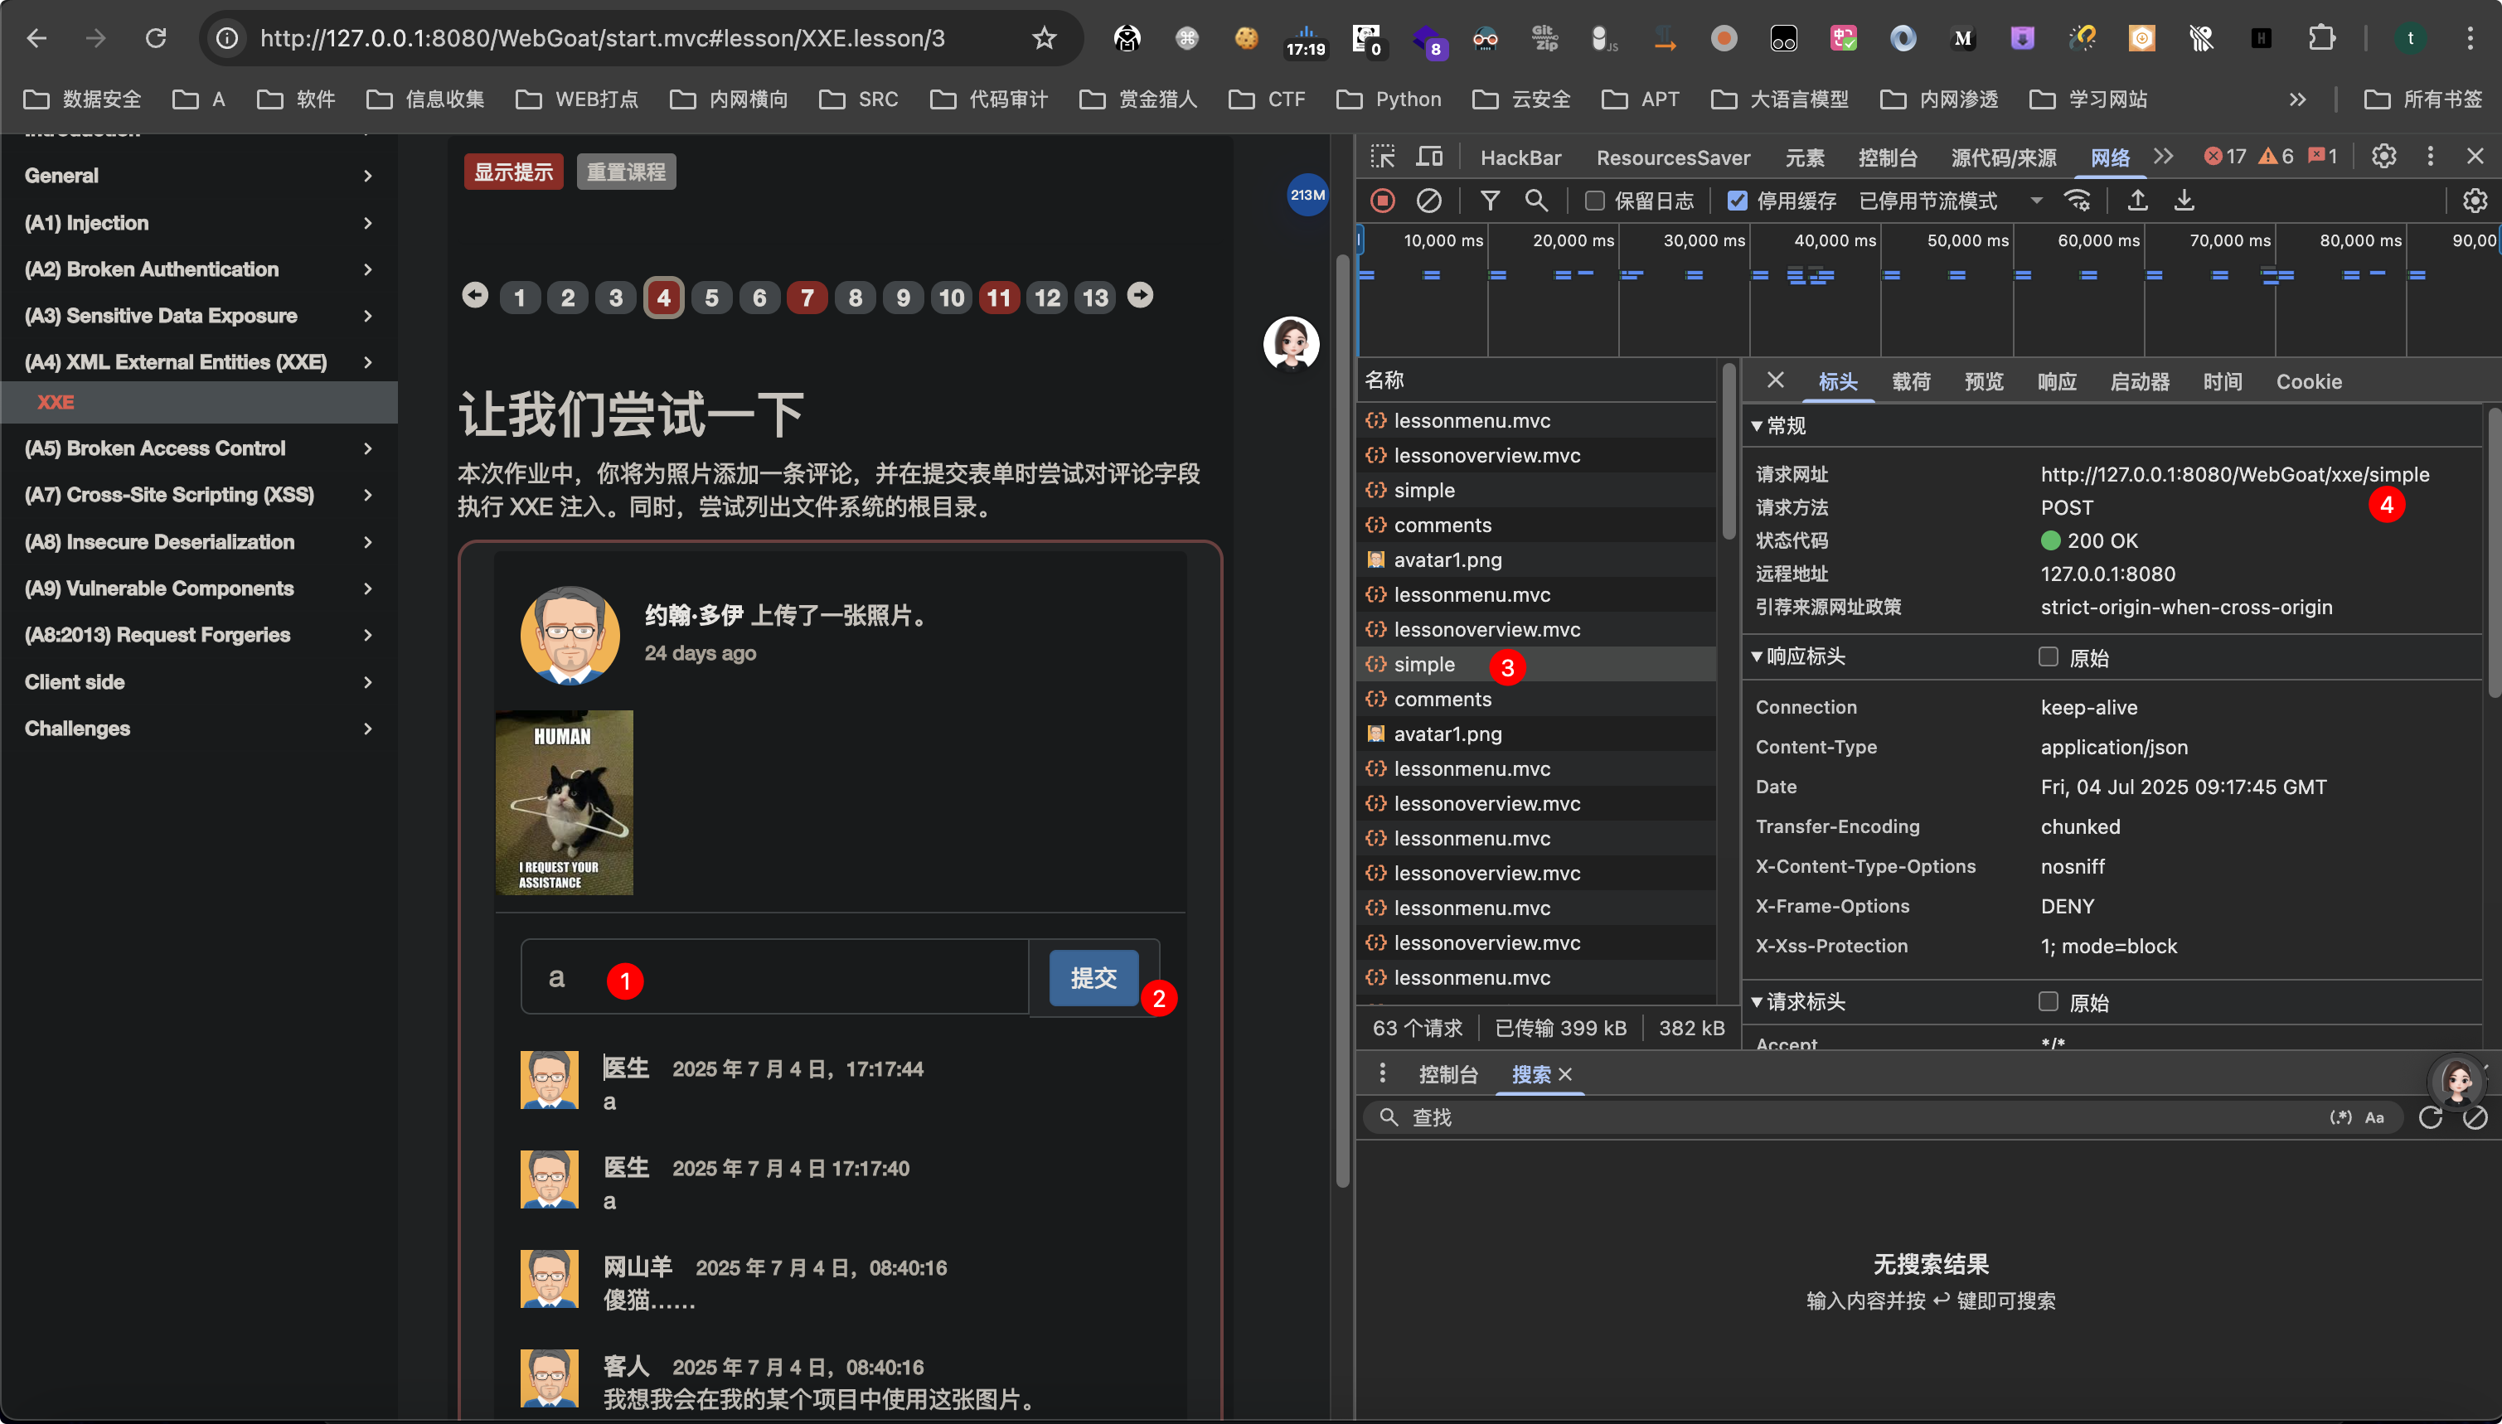Click the DevTools inspect element icon
Screen dimensions: 2502x1424
pos(1382,157)
